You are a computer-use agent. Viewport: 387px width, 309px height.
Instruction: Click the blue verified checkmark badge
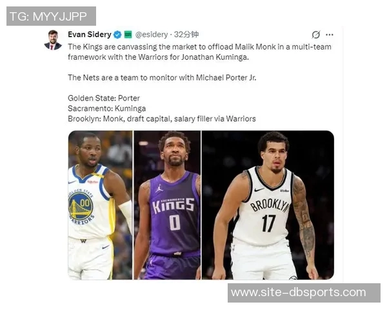coord(117,35)
